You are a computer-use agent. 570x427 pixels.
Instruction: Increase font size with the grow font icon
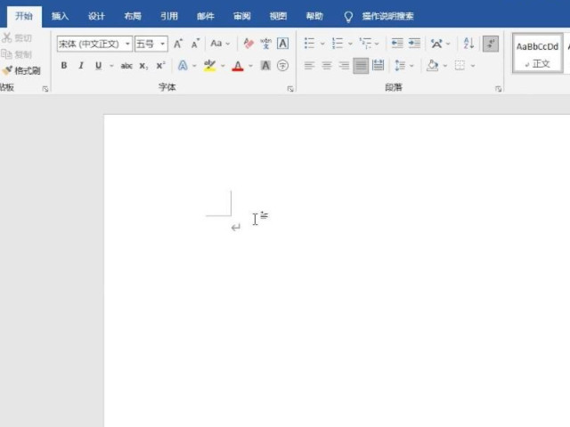[x=178, y=44]
